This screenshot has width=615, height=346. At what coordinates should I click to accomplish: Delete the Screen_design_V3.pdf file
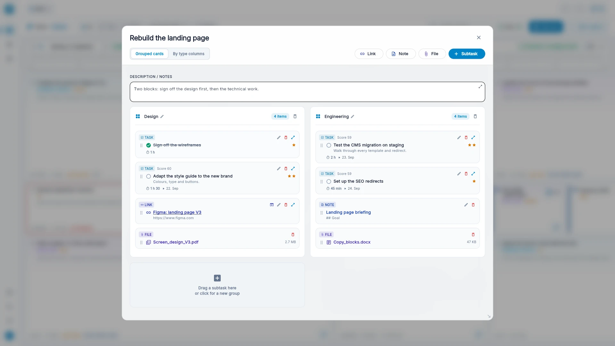tap(293, 235)
